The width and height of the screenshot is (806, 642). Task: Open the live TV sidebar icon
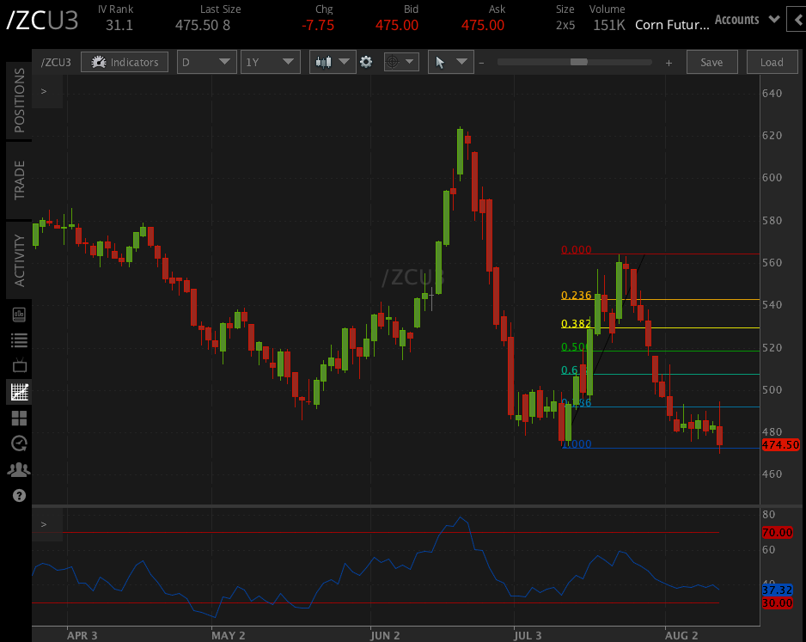coord(20,365)
